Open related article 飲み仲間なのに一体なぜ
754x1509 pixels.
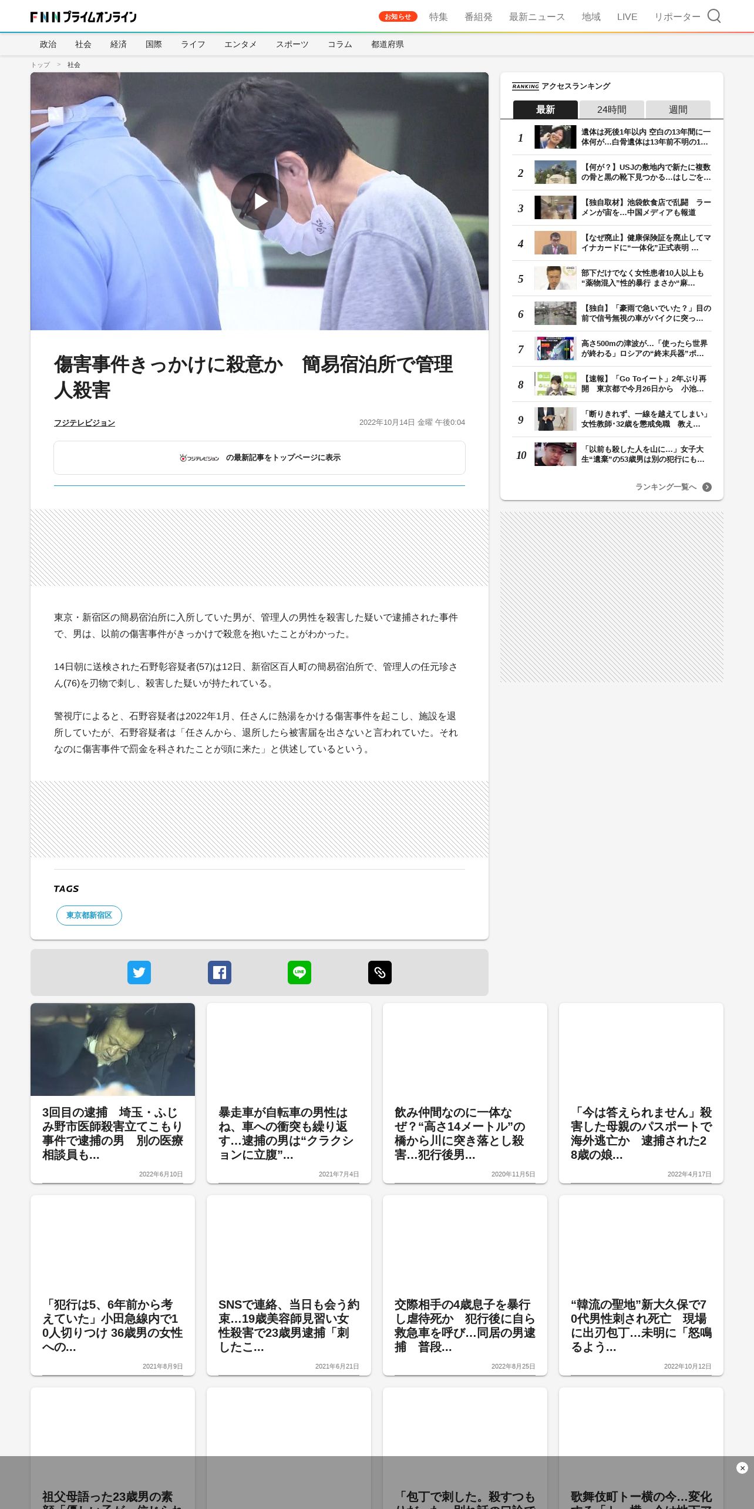465,1093
